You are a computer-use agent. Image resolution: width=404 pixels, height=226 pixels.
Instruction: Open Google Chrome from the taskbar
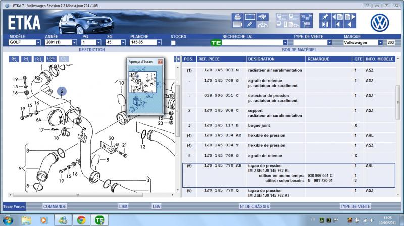tap(81, 220)
